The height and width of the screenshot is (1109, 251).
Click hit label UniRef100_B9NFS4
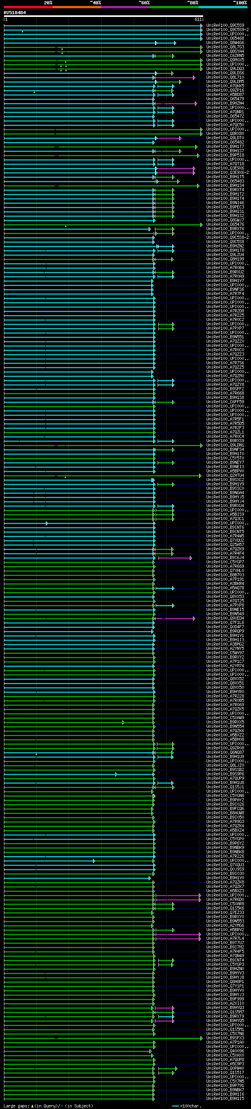coord(225,449)
